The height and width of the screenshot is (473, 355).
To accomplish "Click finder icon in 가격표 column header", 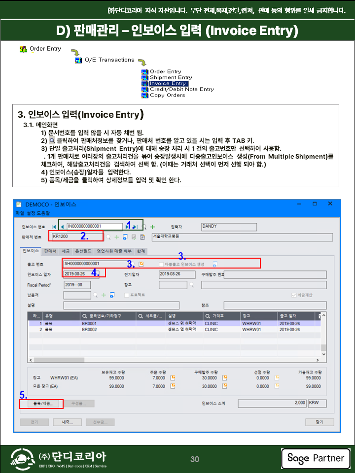I will point(208,316).
